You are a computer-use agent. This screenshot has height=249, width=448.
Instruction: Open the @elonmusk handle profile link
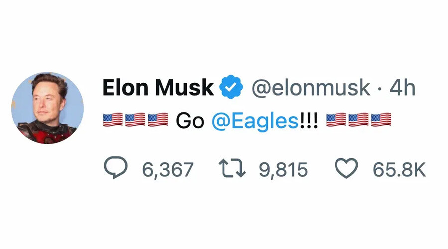pyautogui.click(x=311, y=88)
